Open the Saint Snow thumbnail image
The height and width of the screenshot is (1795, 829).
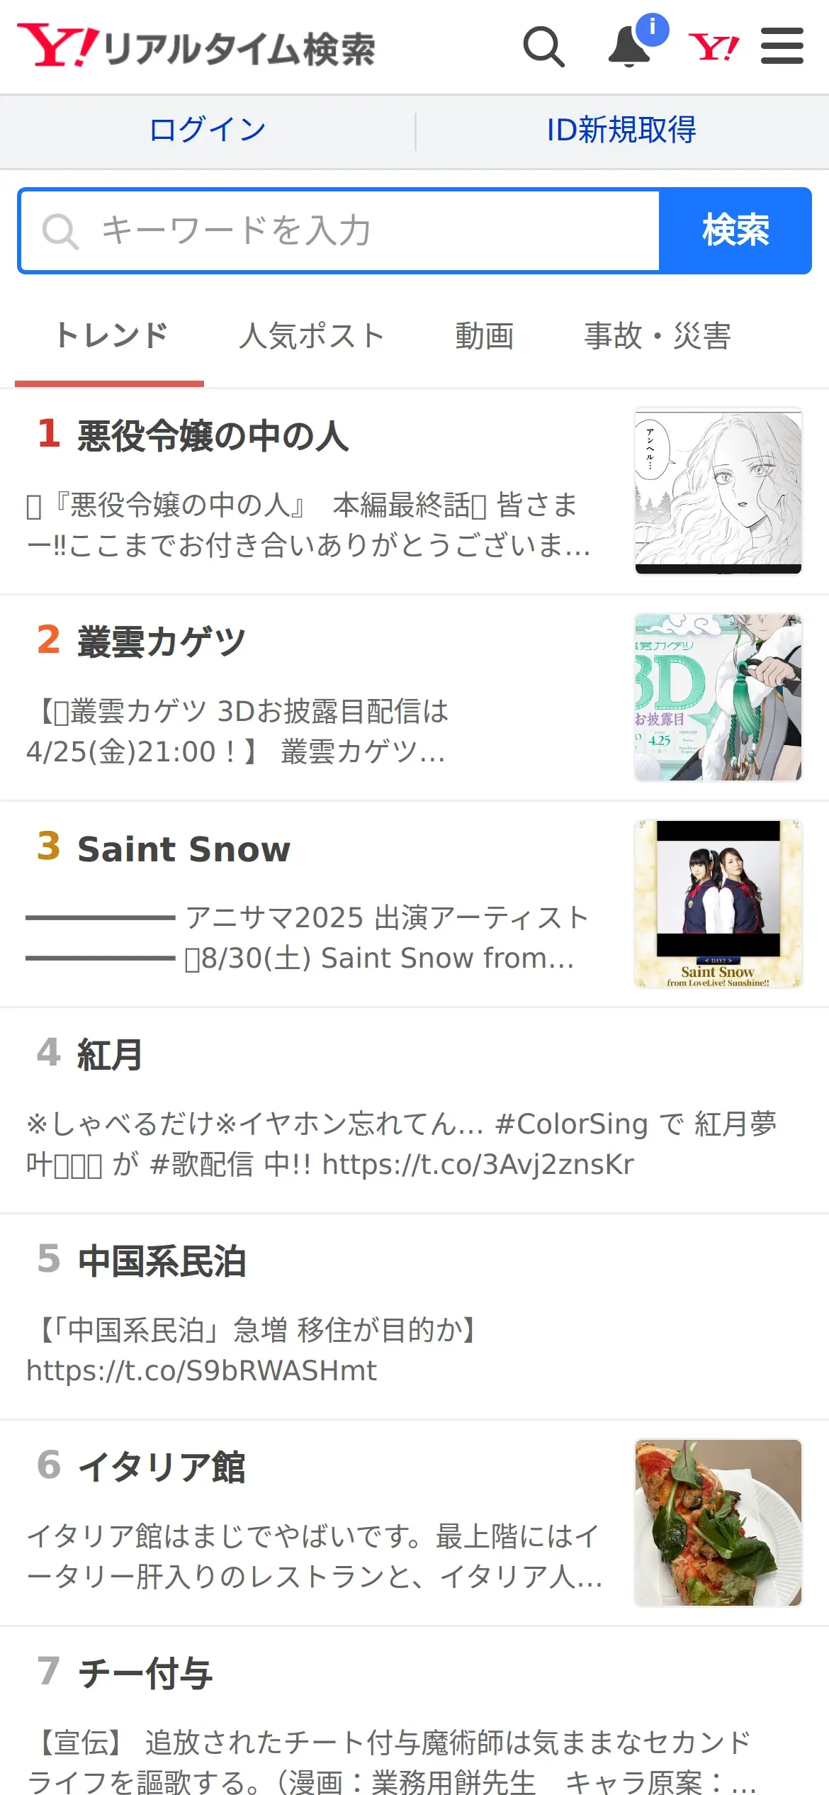click(718, 904)
